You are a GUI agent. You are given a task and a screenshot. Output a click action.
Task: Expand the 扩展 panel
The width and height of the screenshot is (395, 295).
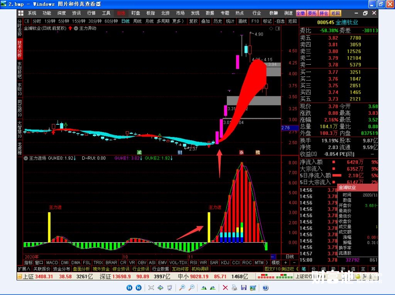(24, 269)
